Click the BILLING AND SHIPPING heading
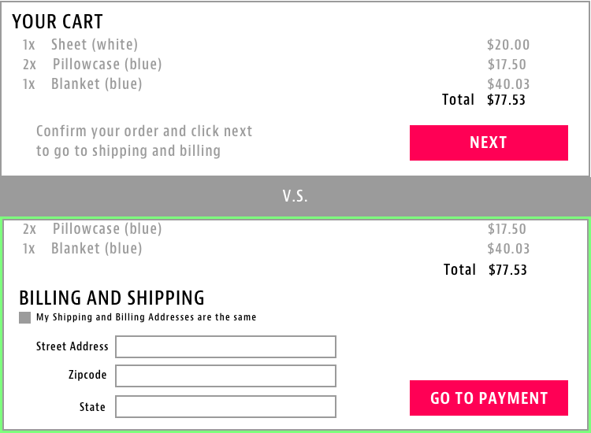Viewport: 591px width, 433px height. click(112, 298)
